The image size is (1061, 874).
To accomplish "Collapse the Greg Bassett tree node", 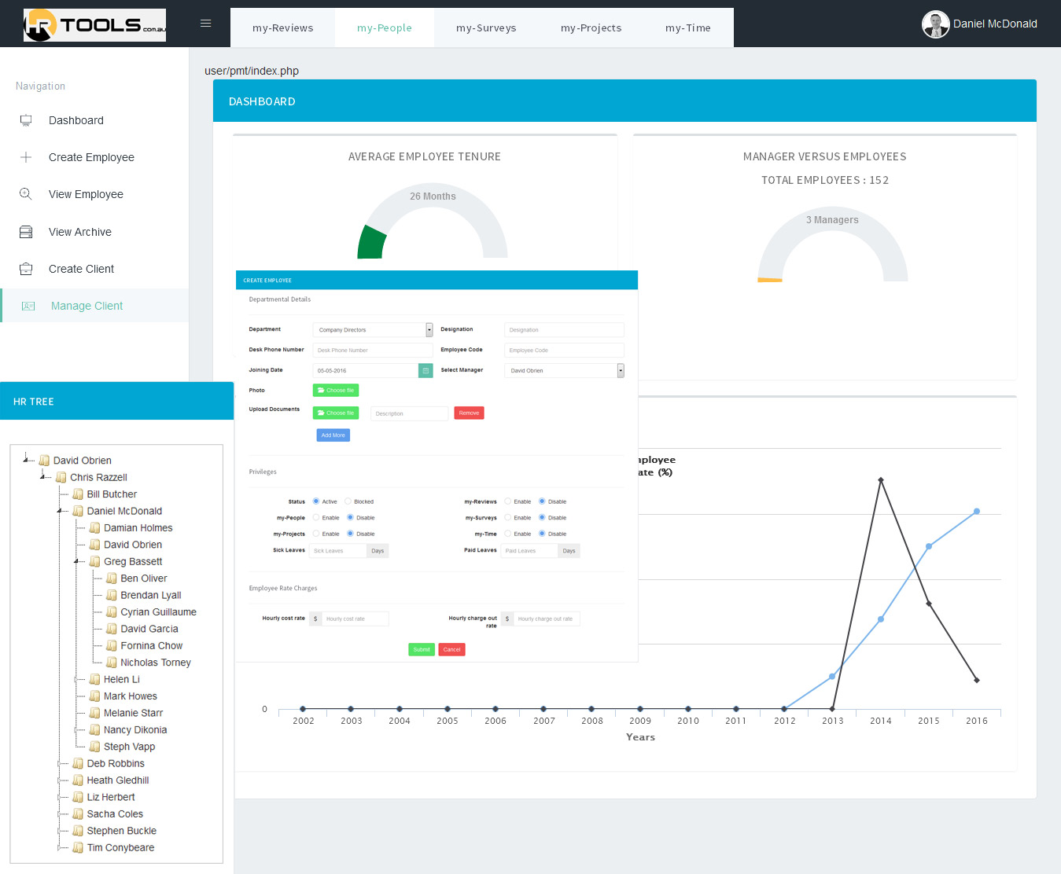I will tap(77, 561).
